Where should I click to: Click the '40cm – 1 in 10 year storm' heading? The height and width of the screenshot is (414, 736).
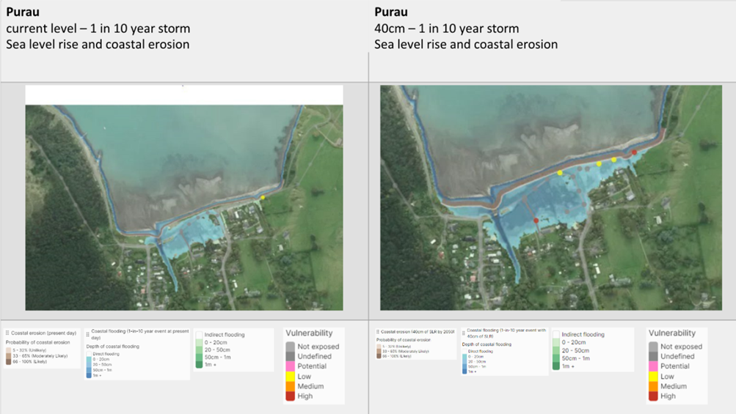click(446, 29)
